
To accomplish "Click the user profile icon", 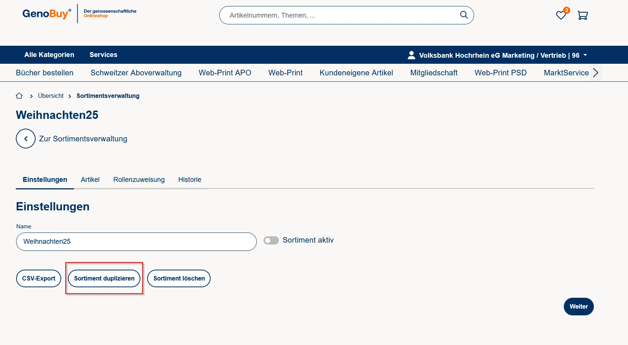I will pyautogui.click(x=411, y=55).
